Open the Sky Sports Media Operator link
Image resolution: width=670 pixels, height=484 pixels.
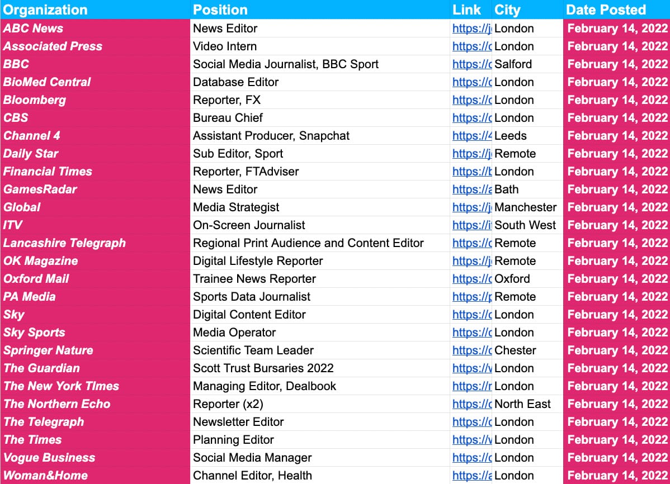click(x=471, y=333)
